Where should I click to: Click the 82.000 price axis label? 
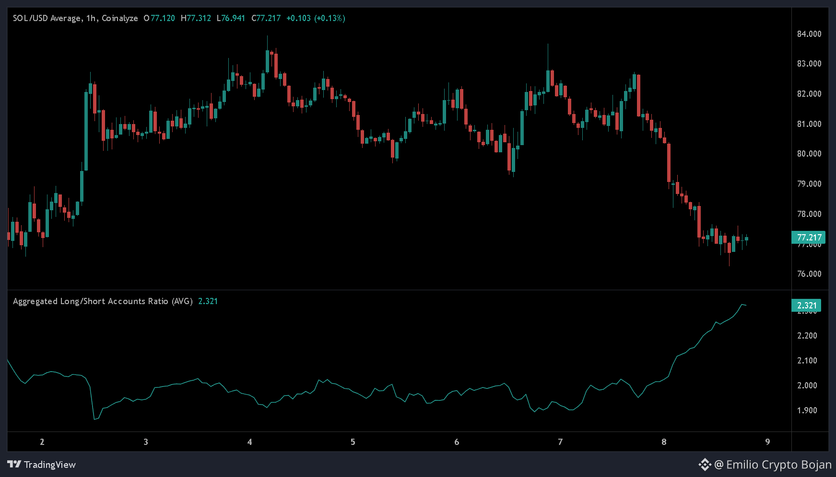point(809,94)
